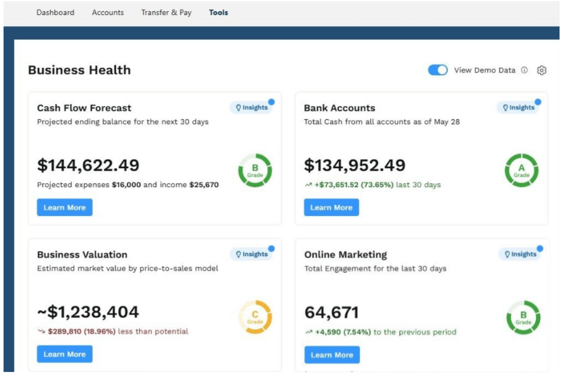Viewport: 567px width, 379px height.
Task: Open Business Health settings gear
Action: click(x=541, y=70)
